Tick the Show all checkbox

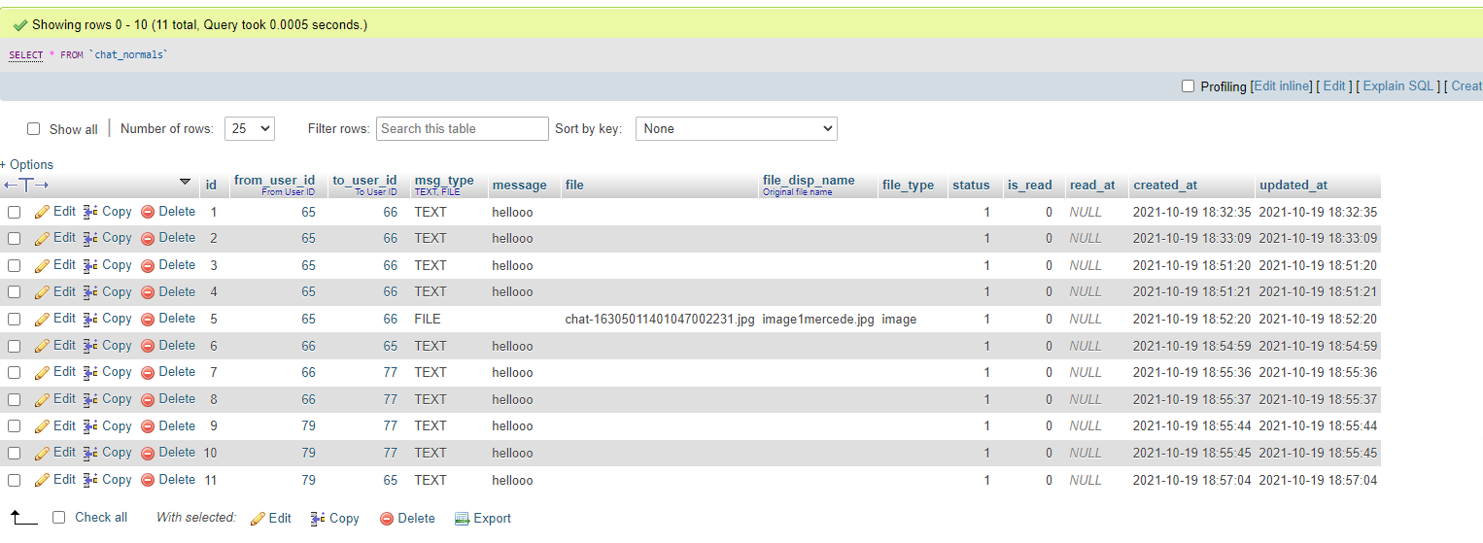34,129
